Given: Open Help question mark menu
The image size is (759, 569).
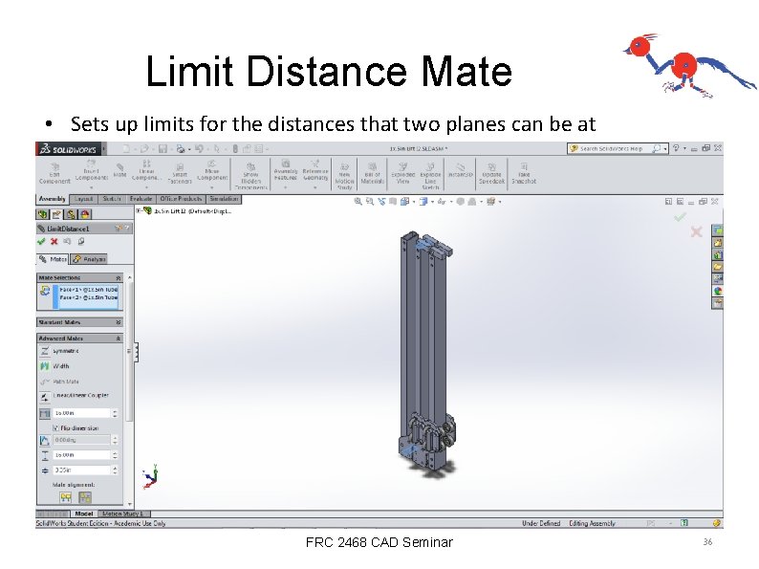Looking at the screenshot, I should point(676,148).
